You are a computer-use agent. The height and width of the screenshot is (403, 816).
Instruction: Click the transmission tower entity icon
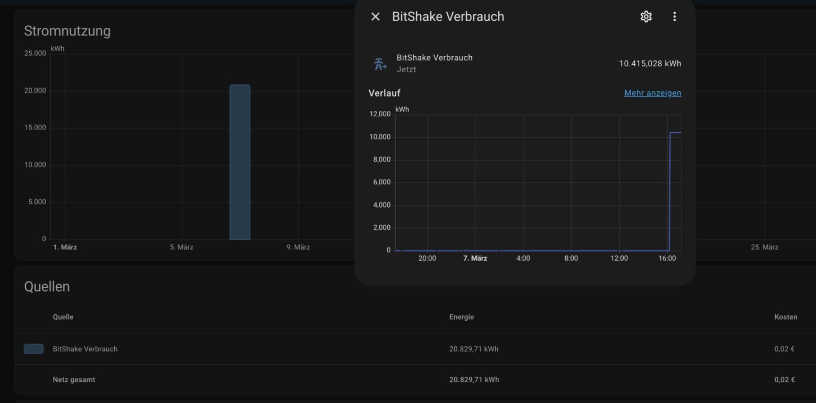pyautogui.click(x=380, y=63)
